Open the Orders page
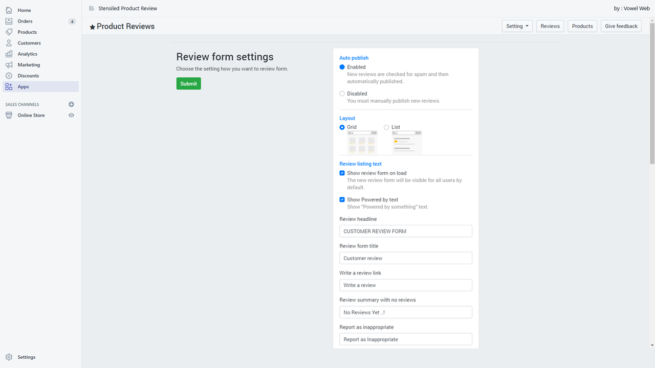Viewport: 655px width, 368px height. tap(25, 21)
